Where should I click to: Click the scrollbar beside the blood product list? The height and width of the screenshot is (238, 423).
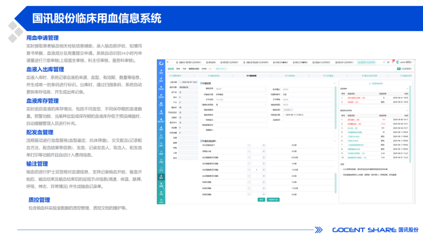336,183
